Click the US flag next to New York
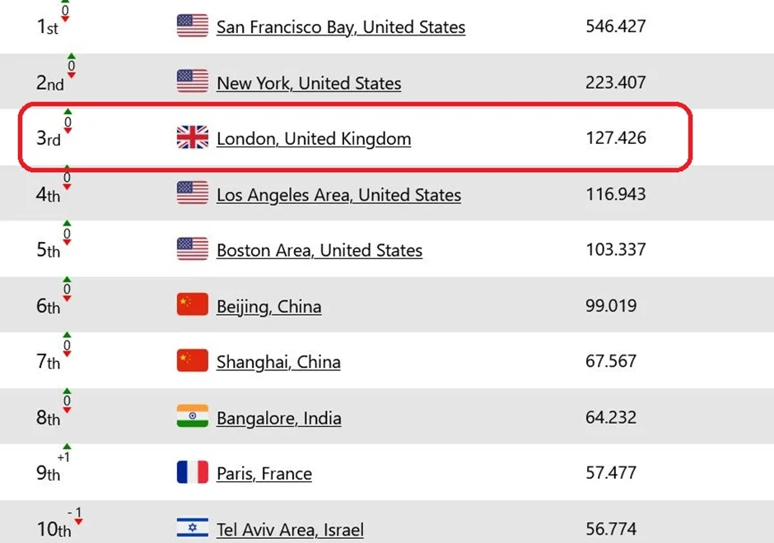The height and width of the screenshot is (543, 774). (192, 81)
